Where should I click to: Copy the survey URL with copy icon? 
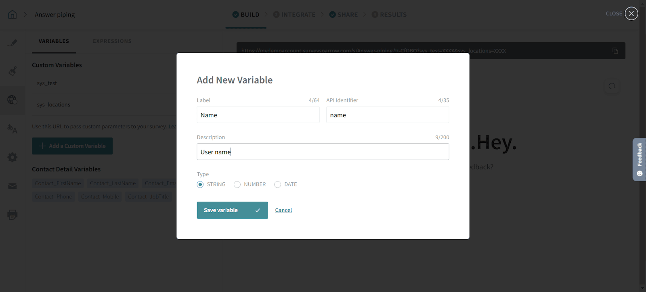click(615, 51)
